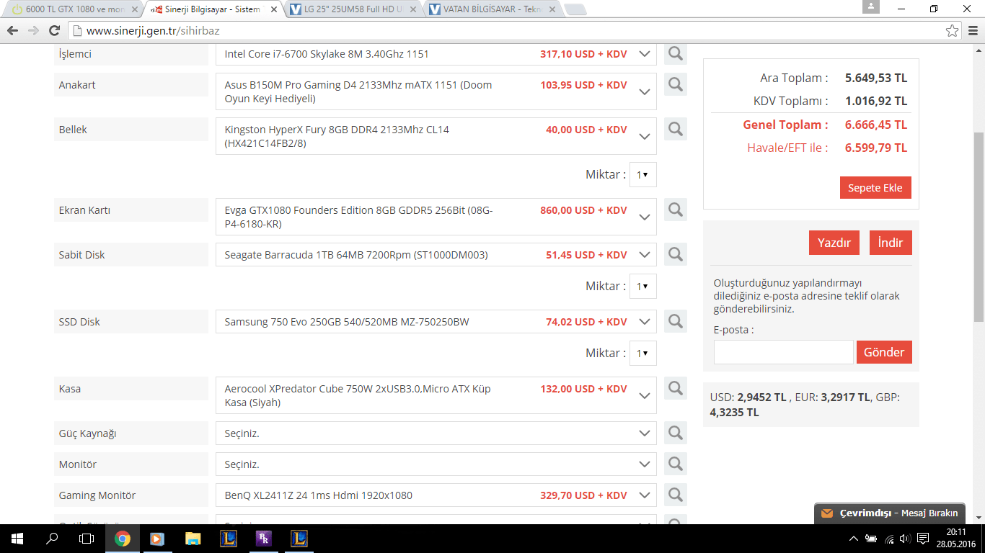The height and width of the screenshot is (553, 985).
Task: Open the Anakart selection dropdown
Action: [x=645, y=91]
